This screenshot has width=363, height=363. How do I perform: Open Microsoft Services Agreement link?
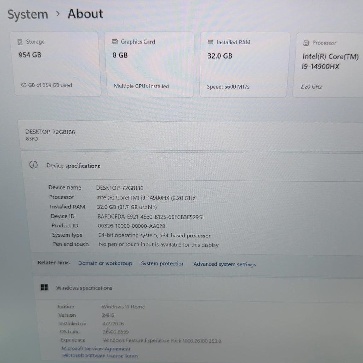96,348
